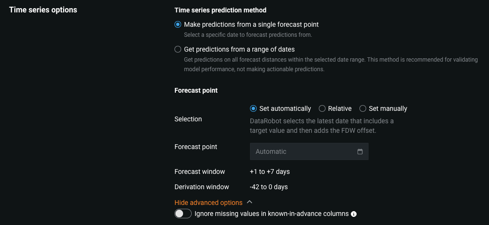Click the info icon beside known-in-advance columns
Image resolution: width=489 pixels, height=225 pixels.
click(x=354, y=214)
